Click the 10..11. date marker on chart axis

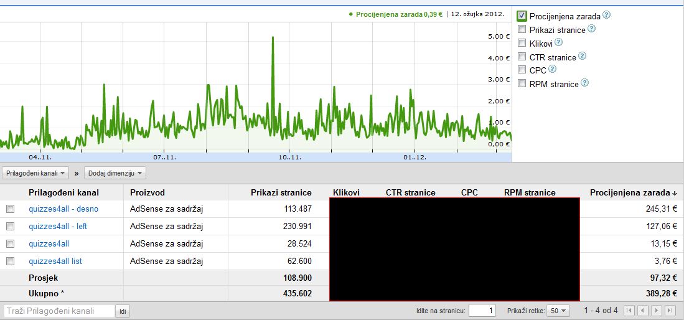point(289,157)
